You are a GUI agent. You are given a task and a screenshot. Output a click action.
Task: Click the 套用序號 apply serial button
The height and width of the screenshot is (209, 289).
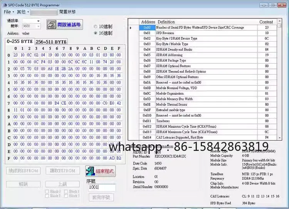click(101, 197)
